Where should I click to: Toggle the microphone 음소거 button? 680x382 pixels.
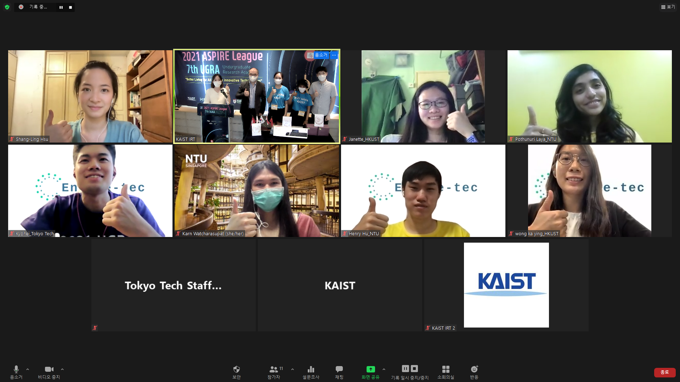(16, 372)
